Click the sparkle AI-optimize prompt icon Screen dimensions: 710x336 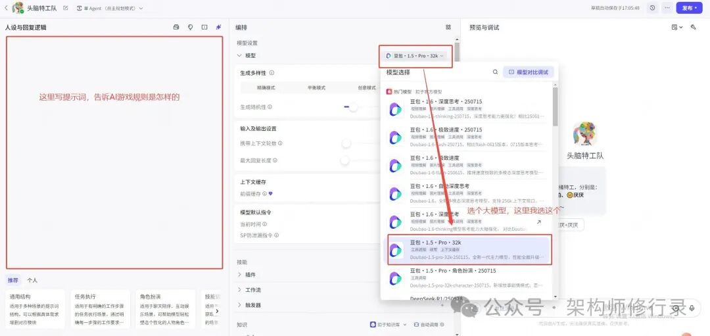click(x=218, y=27)
